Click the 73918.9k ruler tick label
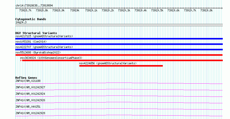230x119 pixels. coord(58,10)
